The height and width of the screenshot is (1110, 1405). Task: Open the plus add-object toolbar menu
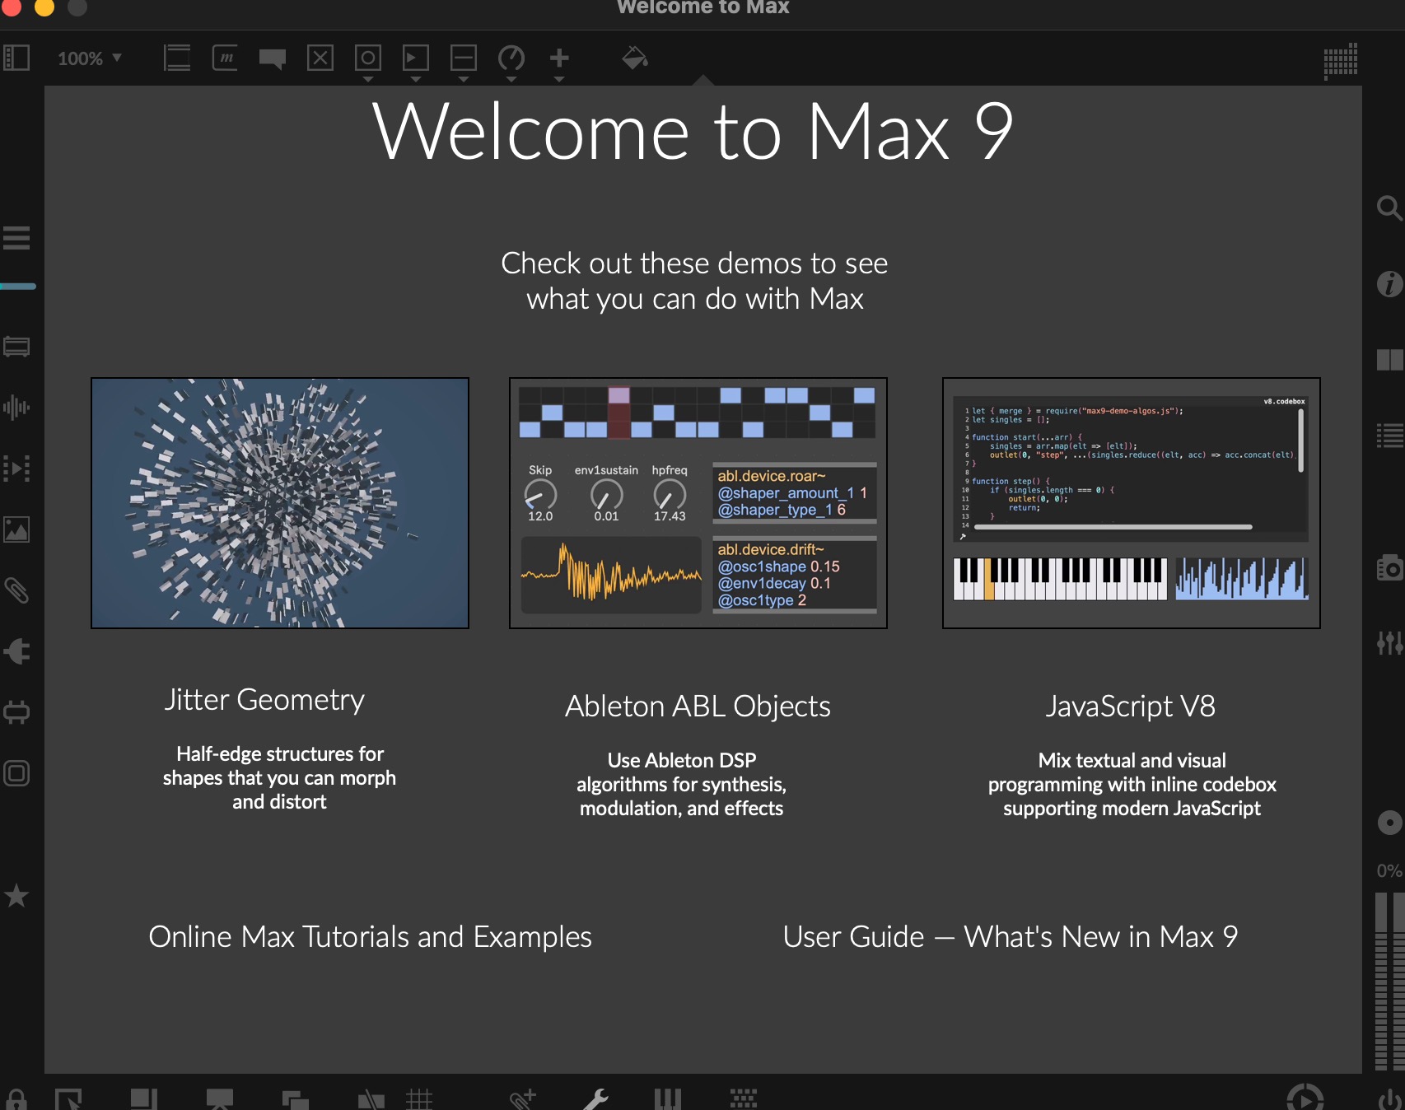tap(559, 62)
